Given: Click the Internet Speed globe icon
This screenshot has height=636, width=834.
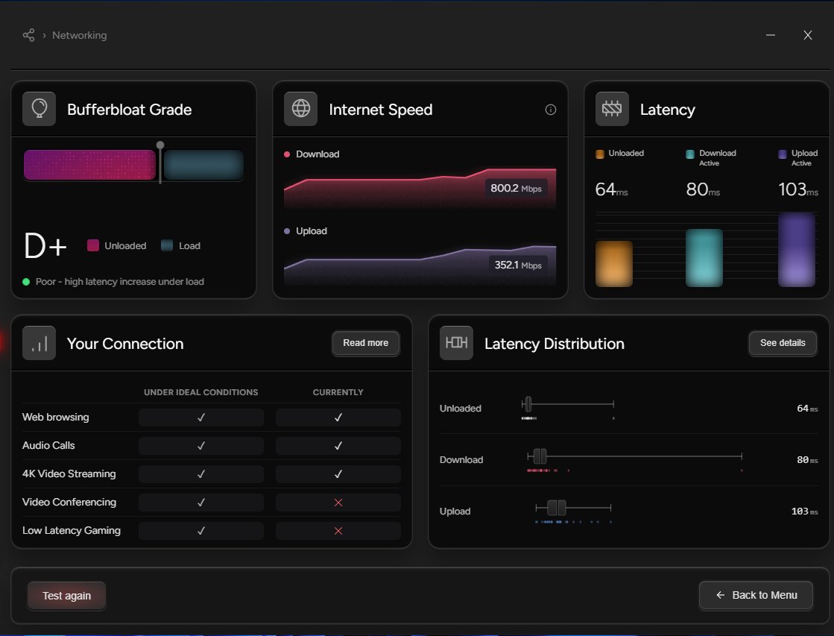Looking at the screenshot, I should 300,109.
